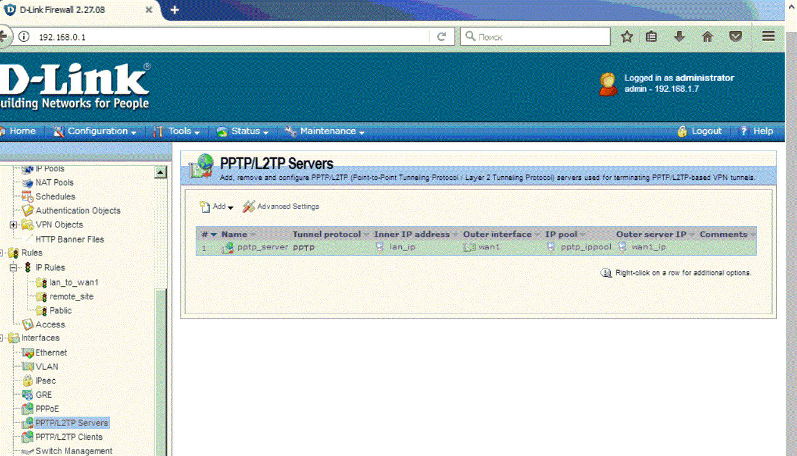Image resolution: width=797 pixels, height=456 pixels.
Task: Click the VLAN icon in the tree
Action: click(27, 367)
